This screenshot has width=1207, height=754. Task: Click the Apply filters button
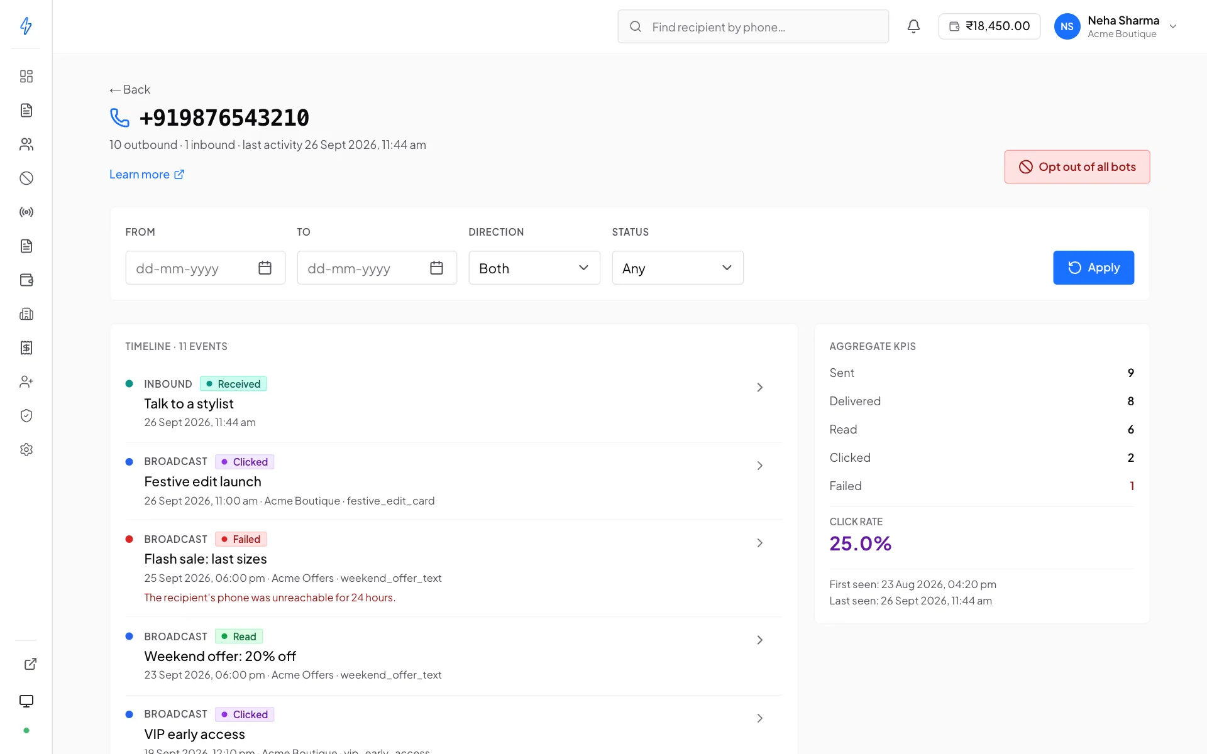pos(1093,268)
